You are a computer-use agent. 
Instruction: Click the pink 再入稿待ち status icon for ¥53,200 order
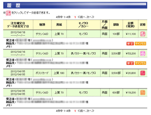click(x=143, y=53)
